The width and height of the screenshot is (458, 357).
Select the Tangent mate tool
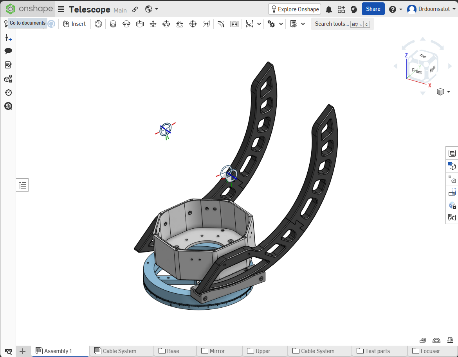click(x=221, y=24)
